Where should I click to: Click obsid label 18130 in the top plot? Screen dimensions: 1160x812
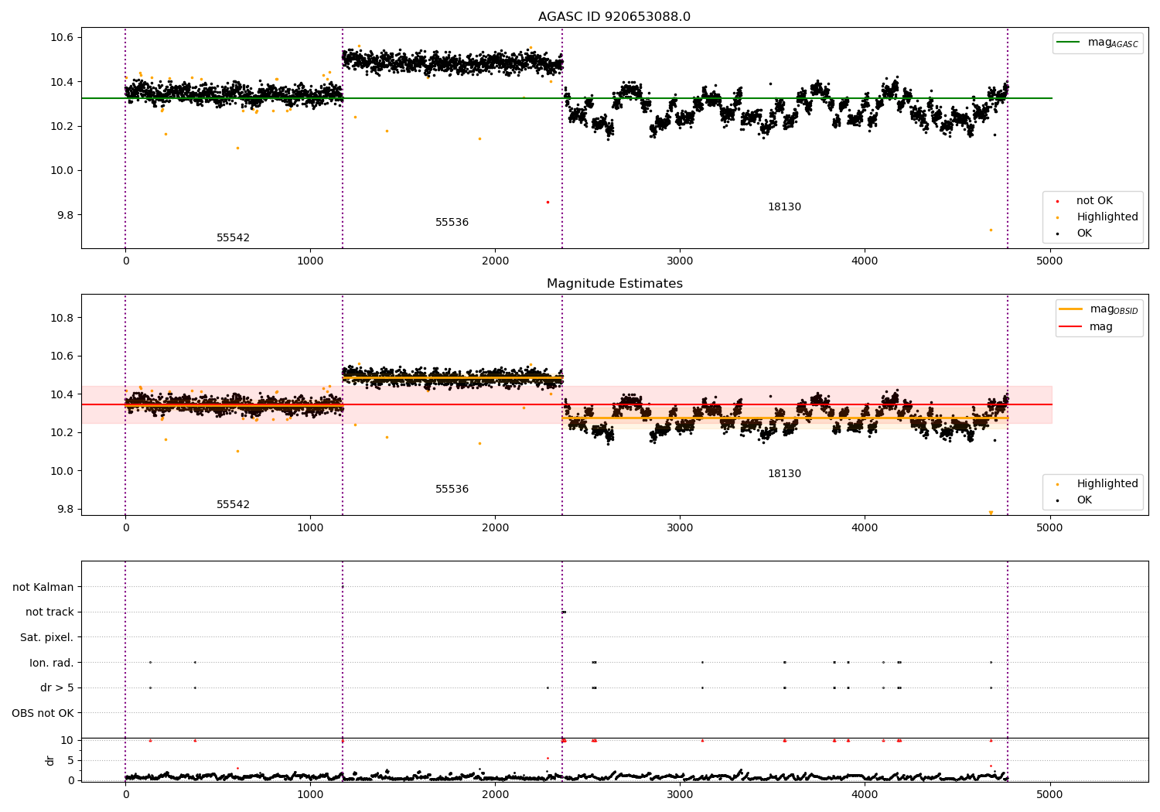tap(784, 207)
